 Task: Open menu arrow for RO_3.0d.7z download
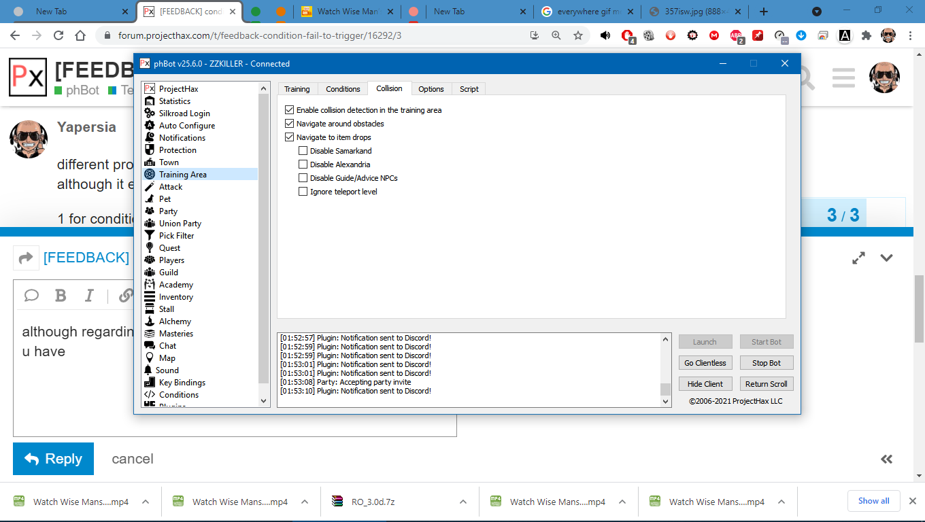tap(463, 502)
